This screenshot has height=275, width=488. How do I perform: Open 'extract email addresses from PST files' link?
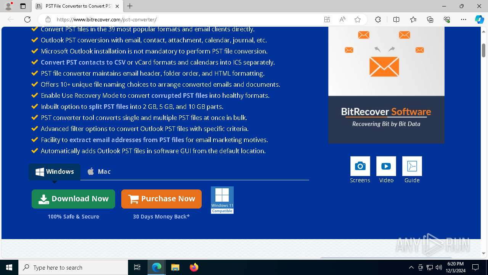[127, 140]
